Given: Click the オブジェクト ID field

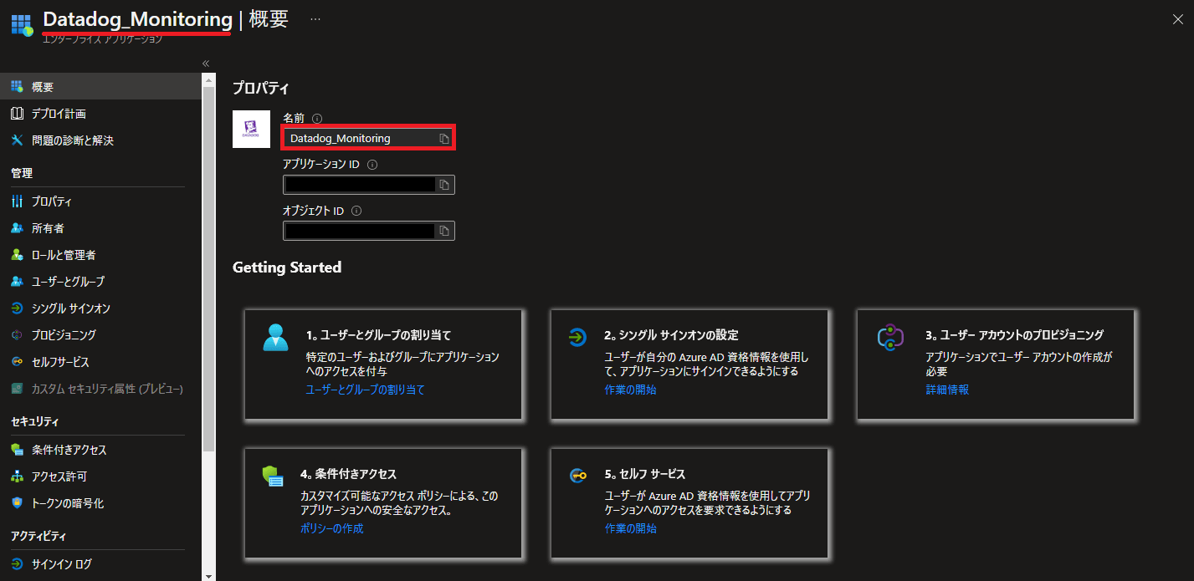Looking at the screenshot, I should pyautogui.click(x=369, y=231).
